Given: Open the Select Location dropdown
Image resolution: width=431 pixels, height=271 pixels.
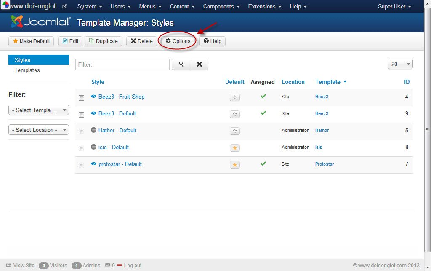Looking at the screenshot, I should click(38, 129).
